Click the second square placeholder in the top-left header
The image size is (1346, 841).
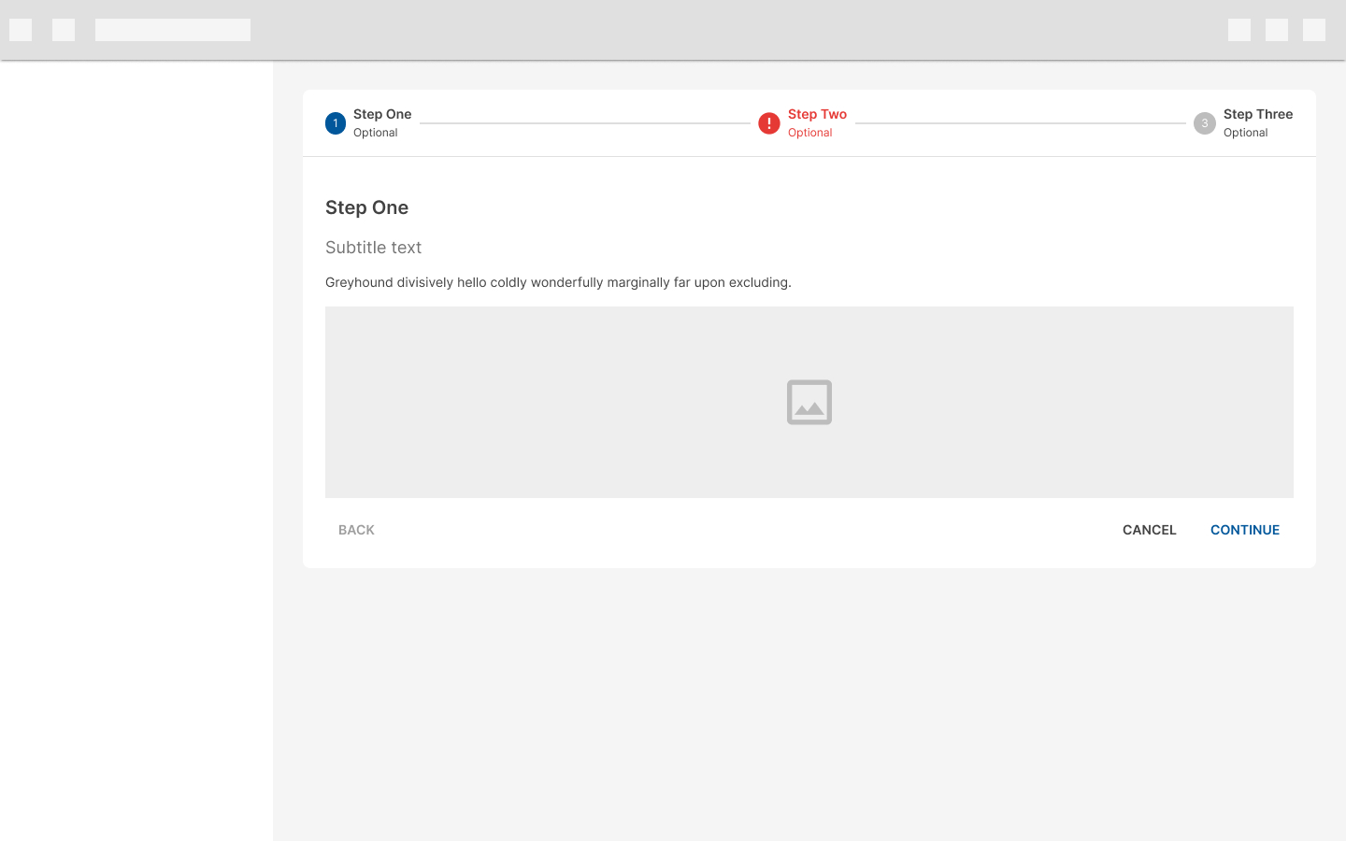[x=64, y=30]
